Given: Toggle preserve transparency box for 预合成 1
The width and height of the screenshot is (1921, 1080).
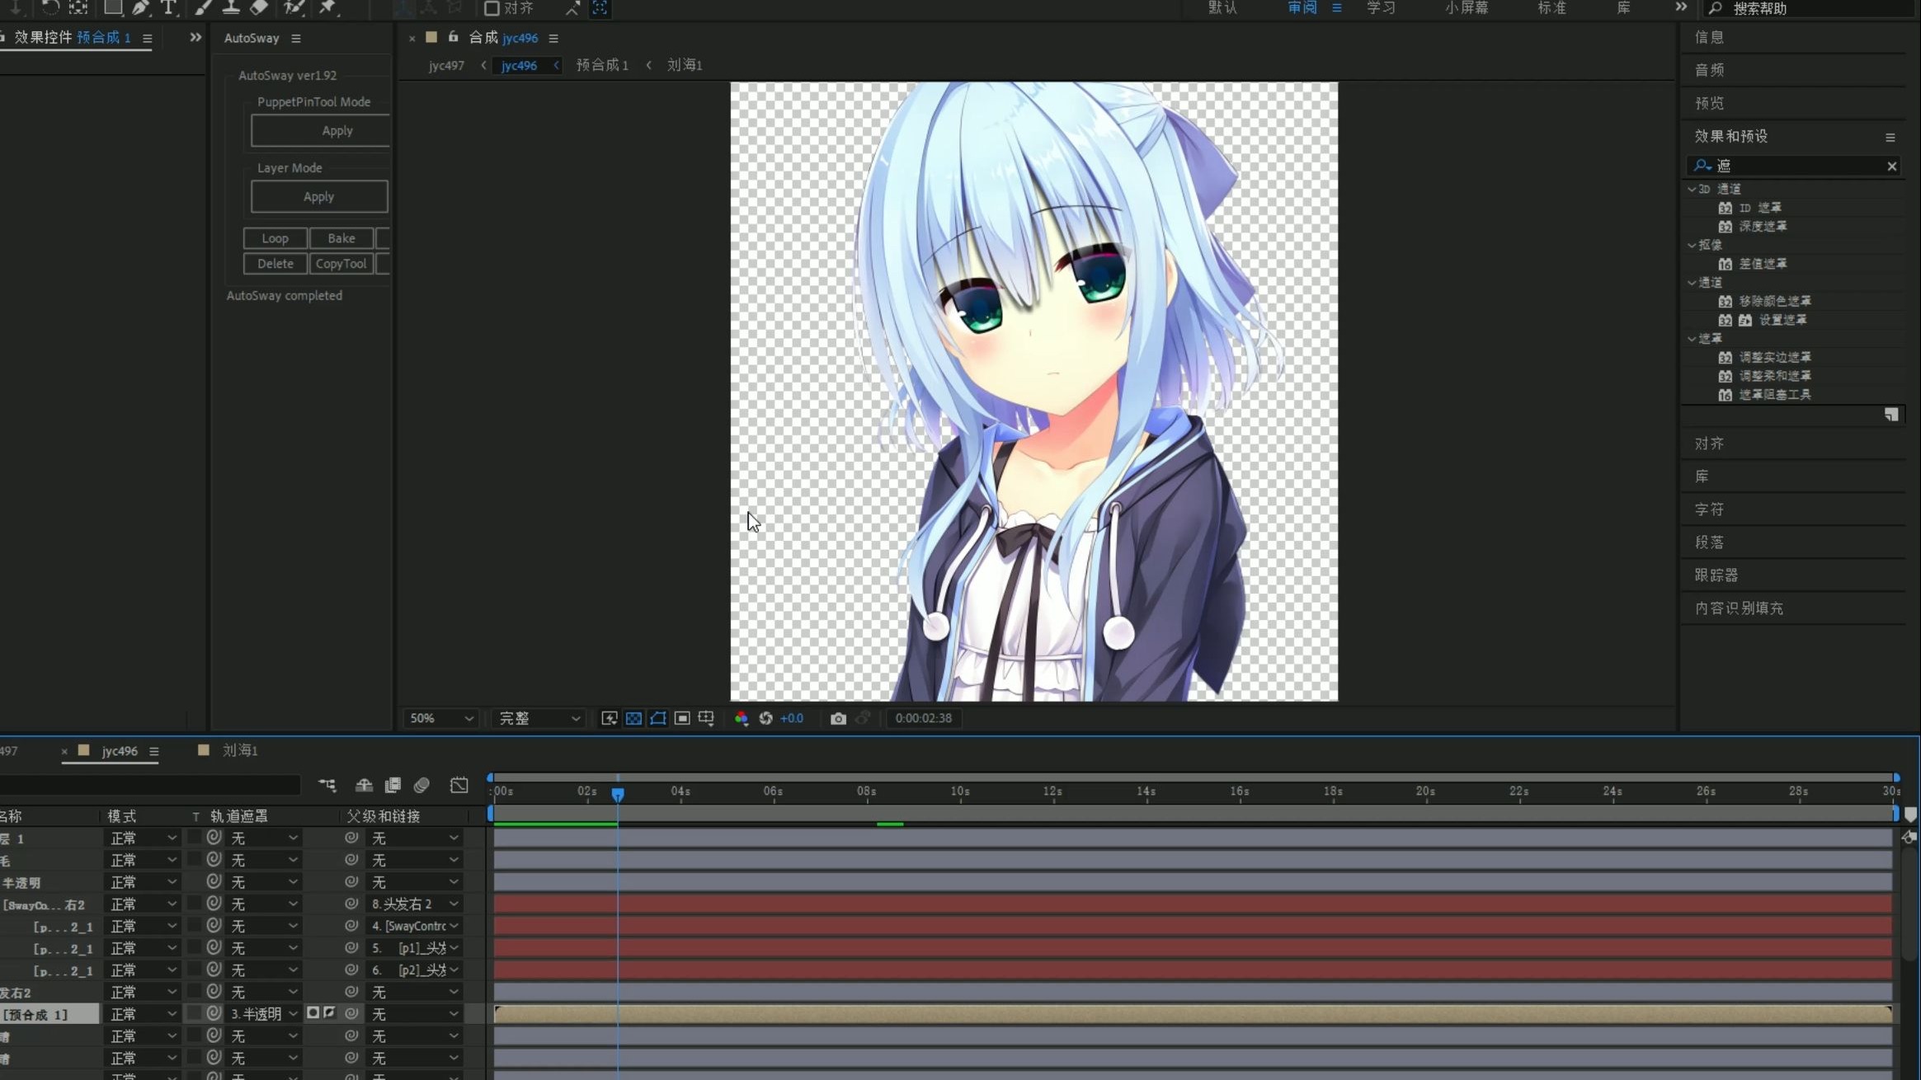Looking at the screenshot, I should [195, 1013].
